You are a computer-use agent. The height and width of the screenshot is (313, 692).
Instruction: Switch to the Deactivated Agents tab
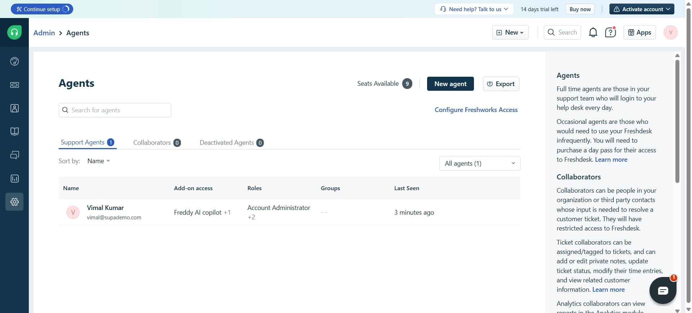(x=231, y=143)
